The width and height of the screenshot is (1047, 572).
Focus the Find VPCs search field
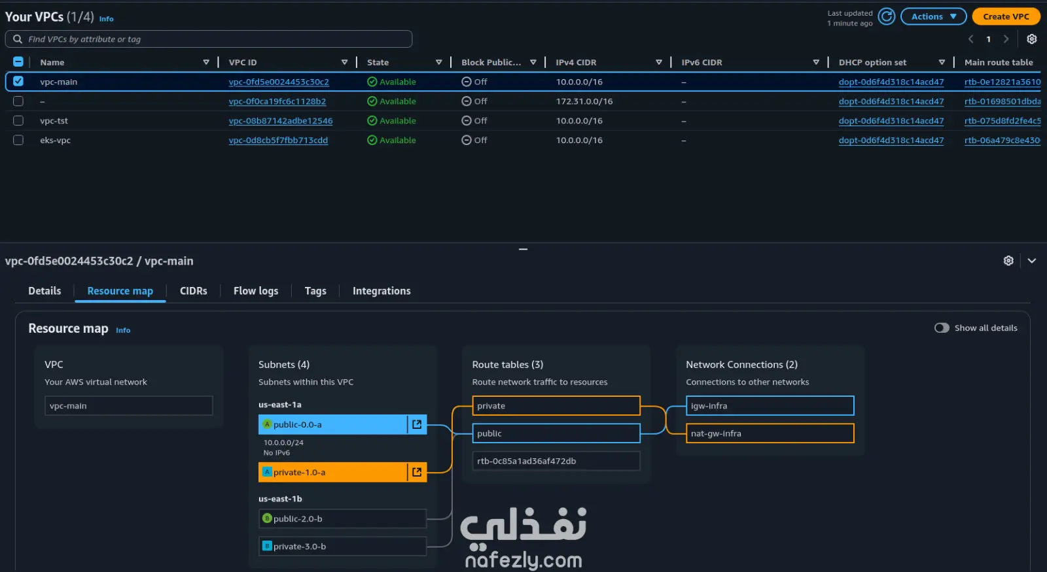[209, 39]
